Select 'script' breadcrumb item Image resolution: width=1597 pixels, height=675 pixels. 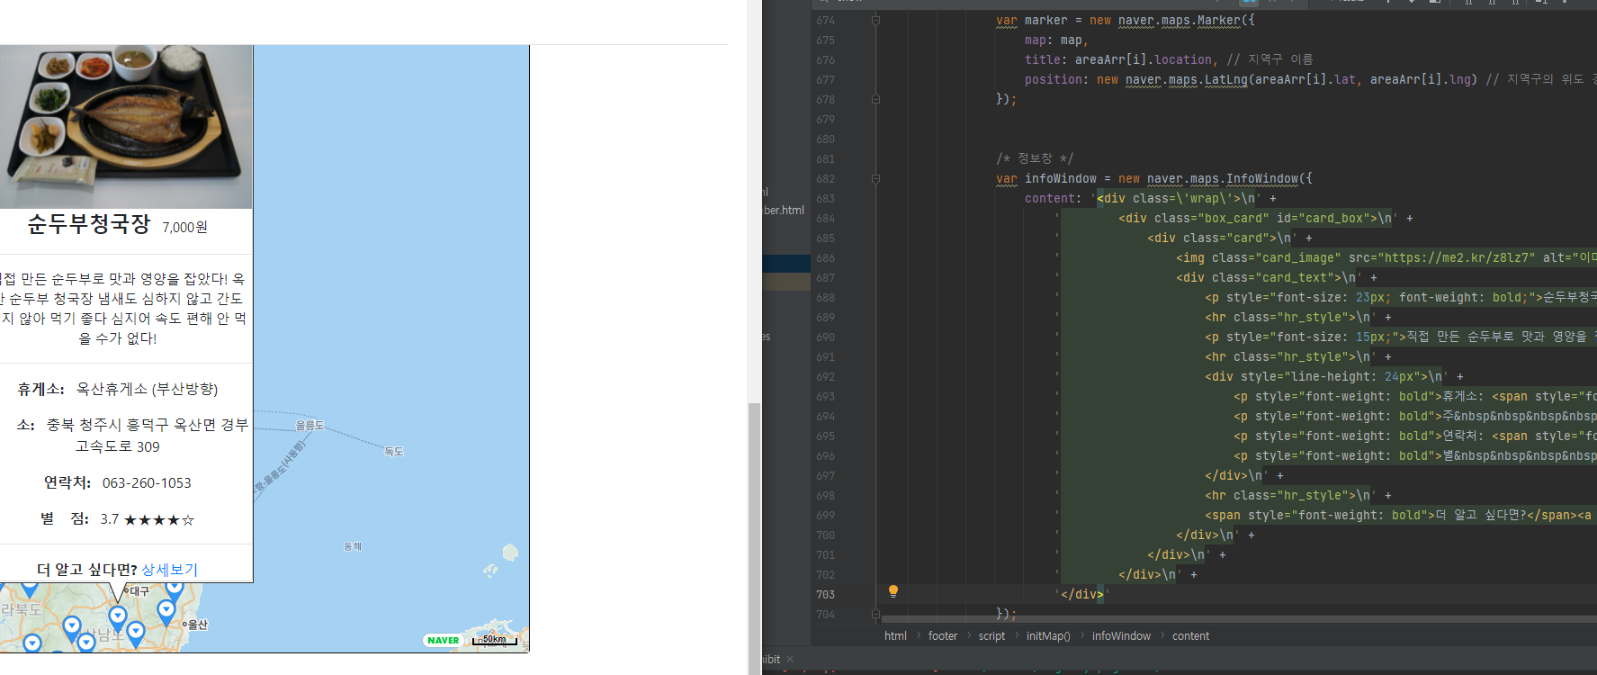(991, 636)
